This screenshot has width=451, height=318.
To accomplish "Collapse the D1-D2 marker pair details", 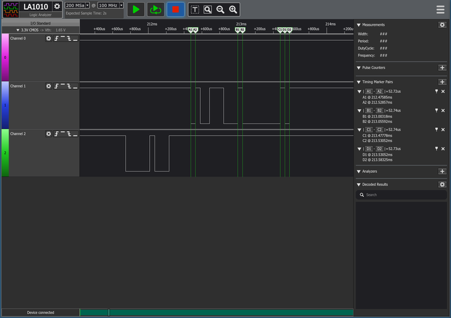I will pyautogui.click(x=359, y=149).
